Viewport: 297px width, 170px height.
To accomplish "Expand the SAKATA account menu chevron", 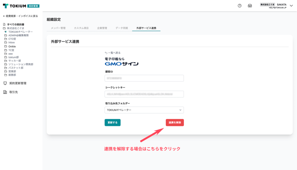I will pyautogui.click(x=291, y=6).
